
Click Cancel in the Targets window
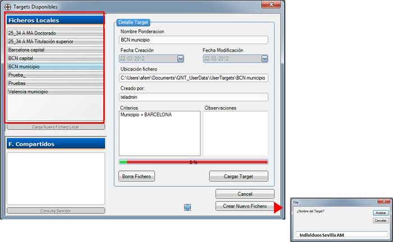(245, 194)
